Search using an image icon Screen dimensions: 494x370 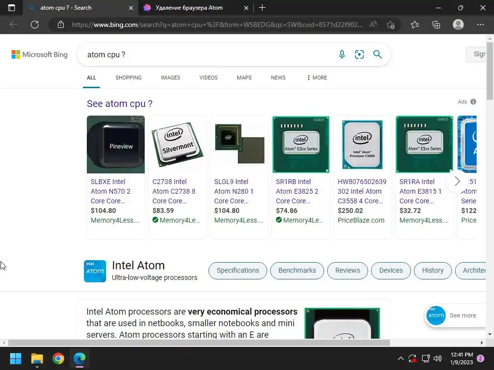coord(359,54)
